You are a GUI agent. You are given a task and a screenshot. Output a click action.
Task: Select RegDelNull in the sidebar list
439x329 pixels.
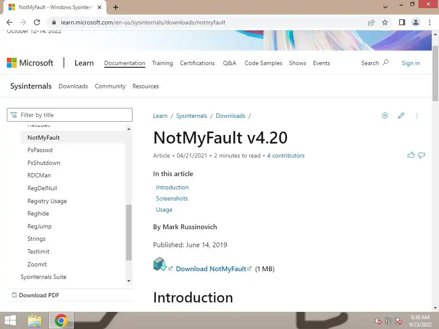pos(42,188)
